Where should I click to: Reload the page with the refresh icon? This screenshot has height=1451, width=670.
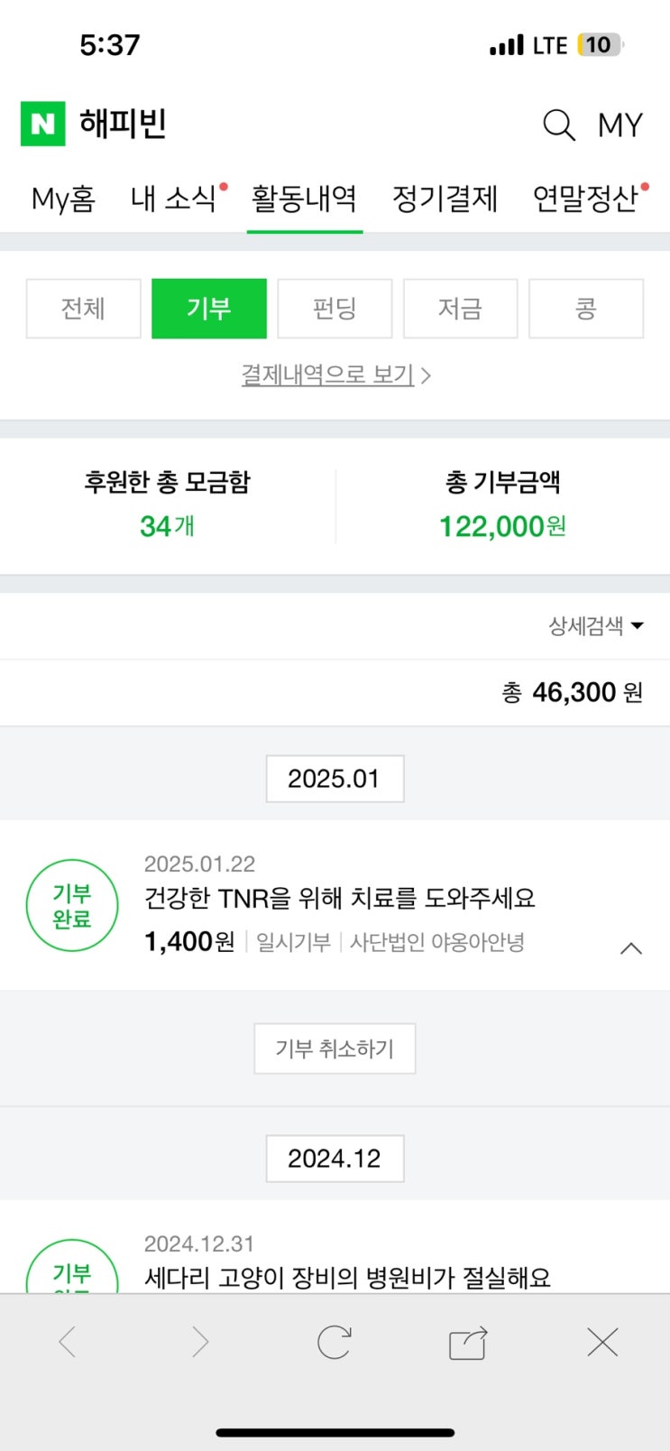click(x=334, y=1343)
